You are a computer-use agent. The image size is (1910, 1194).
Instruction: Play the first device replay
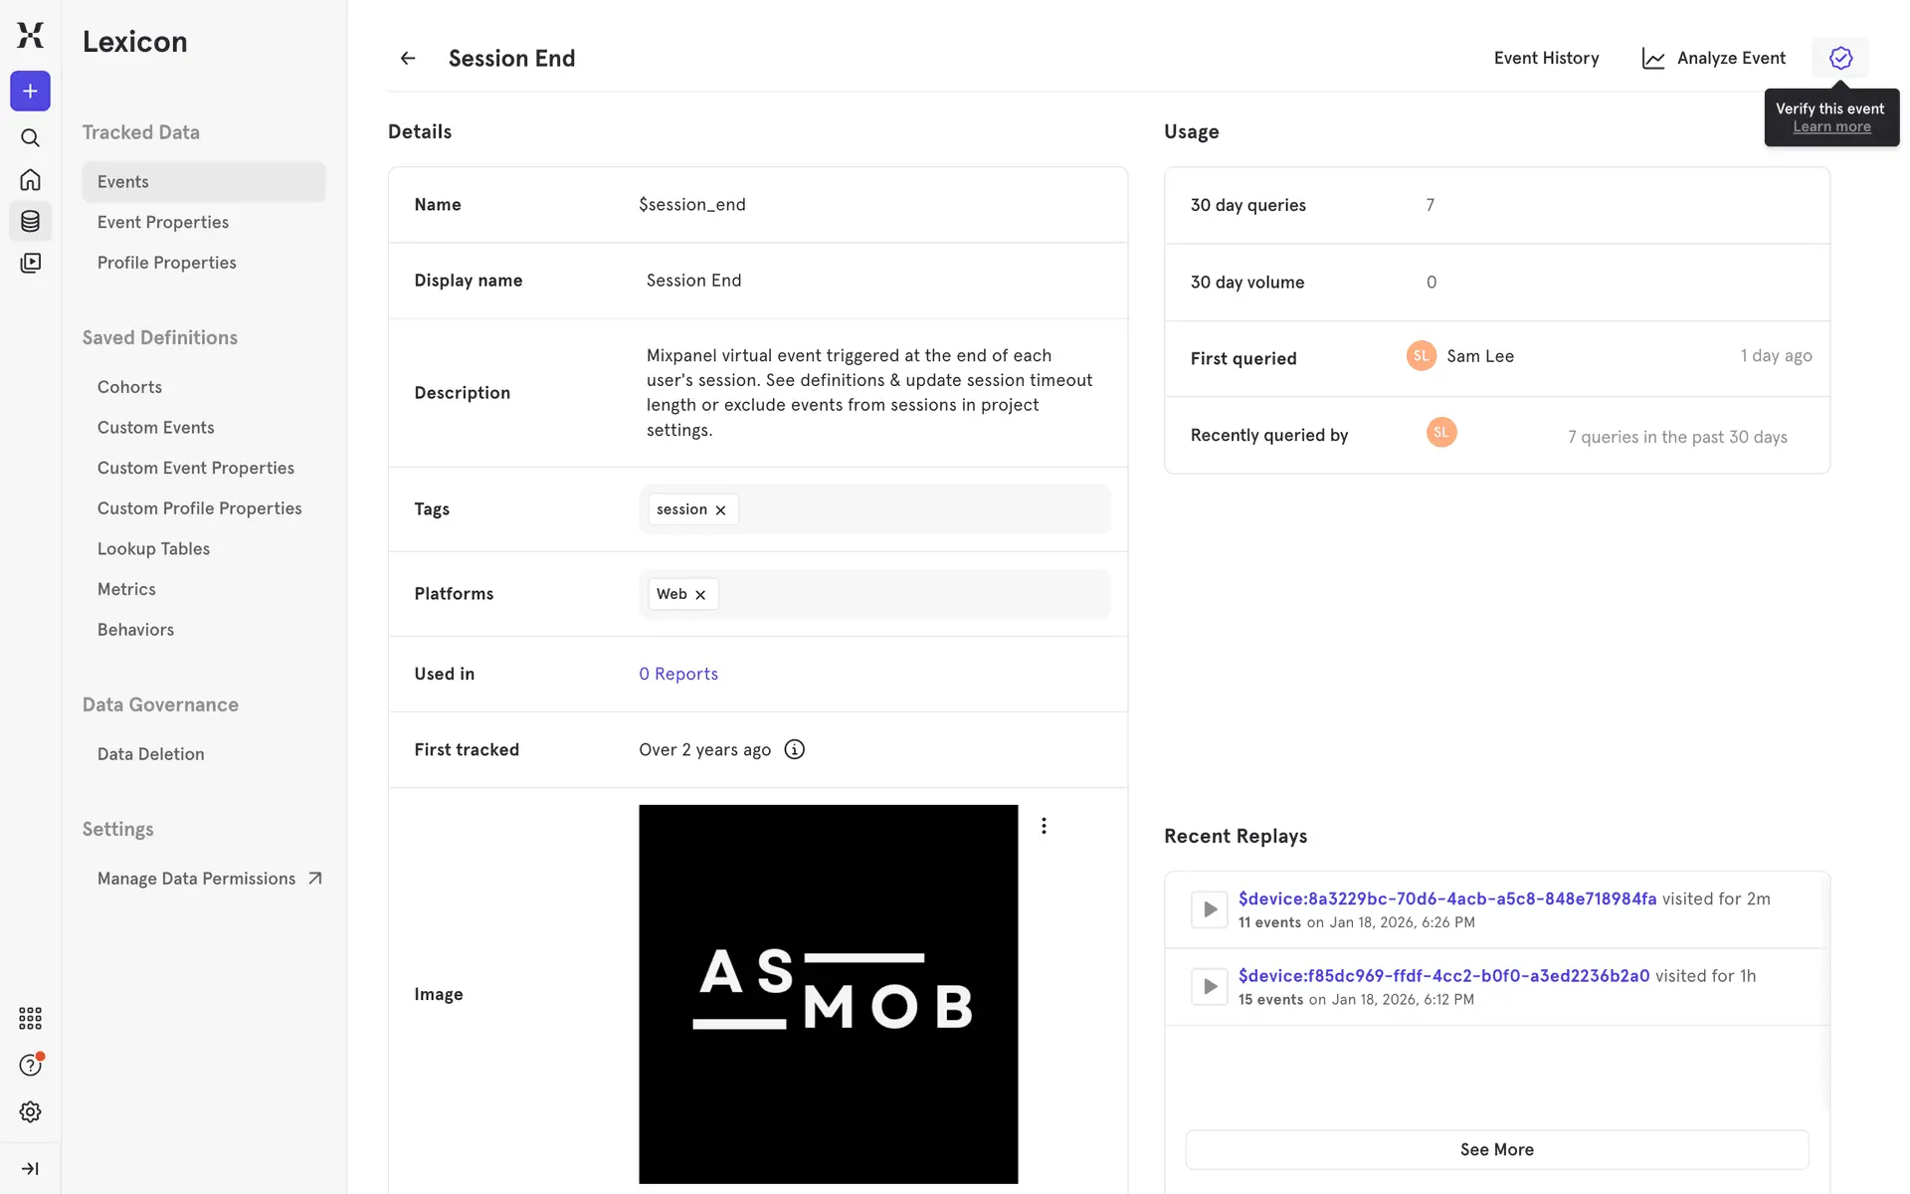coord(1210,908)
